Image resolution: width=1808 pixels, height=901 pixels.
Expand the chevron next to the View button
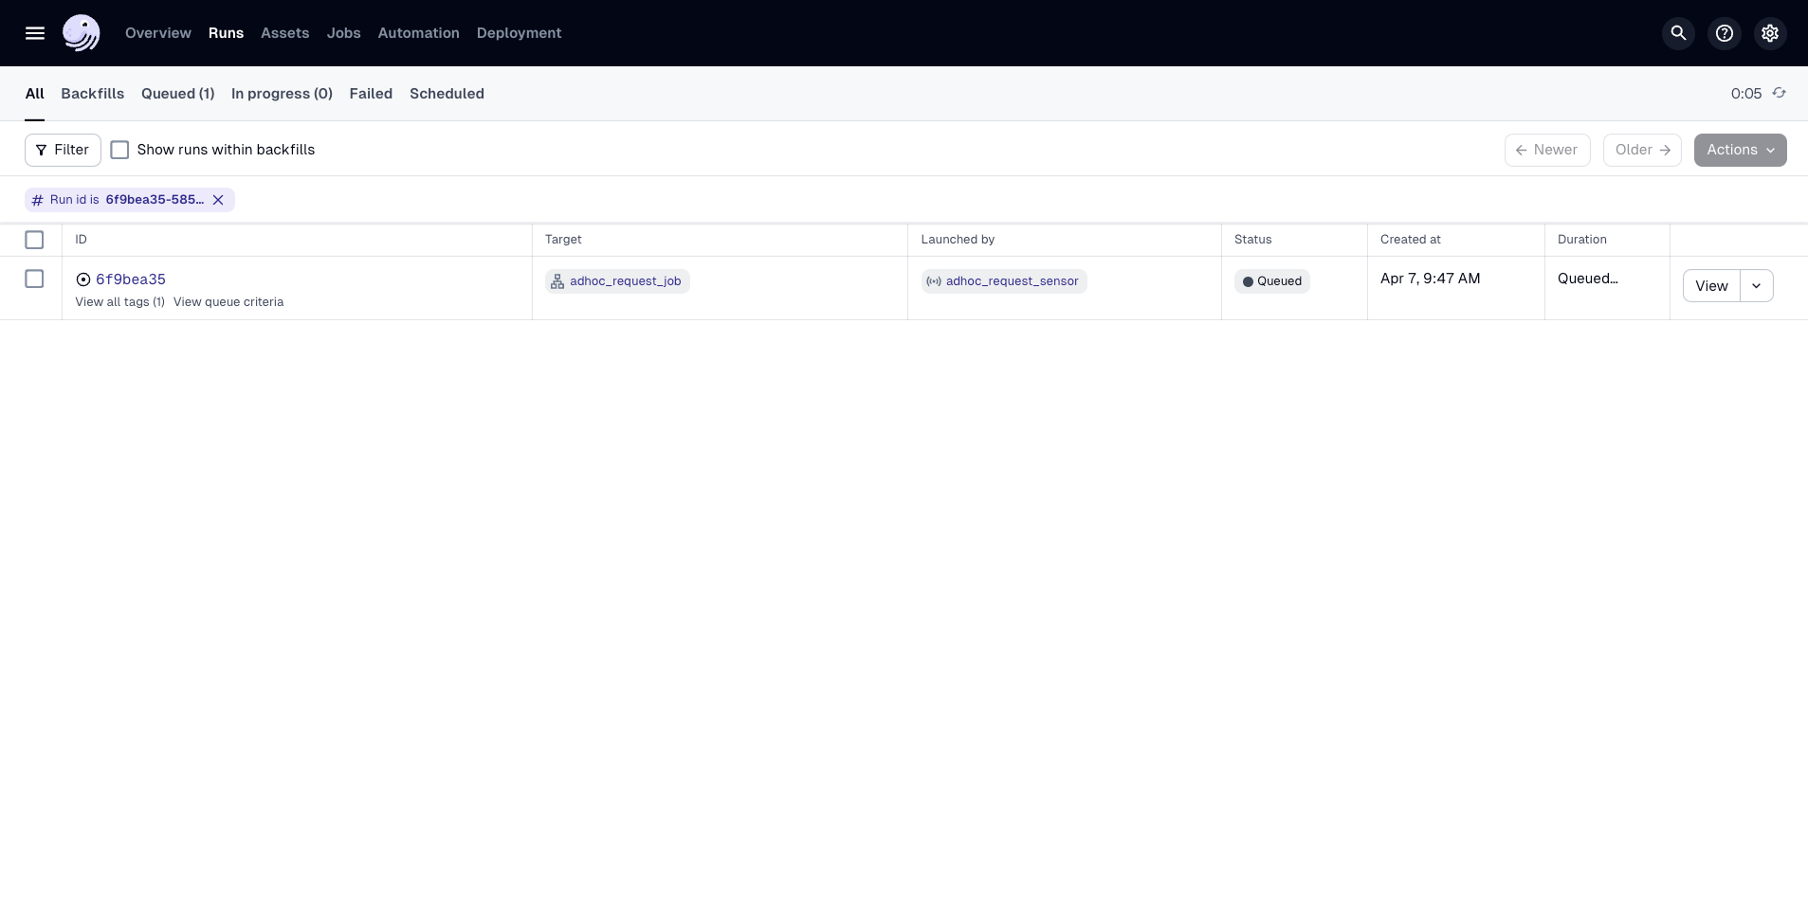click(x=1756, y=285)
